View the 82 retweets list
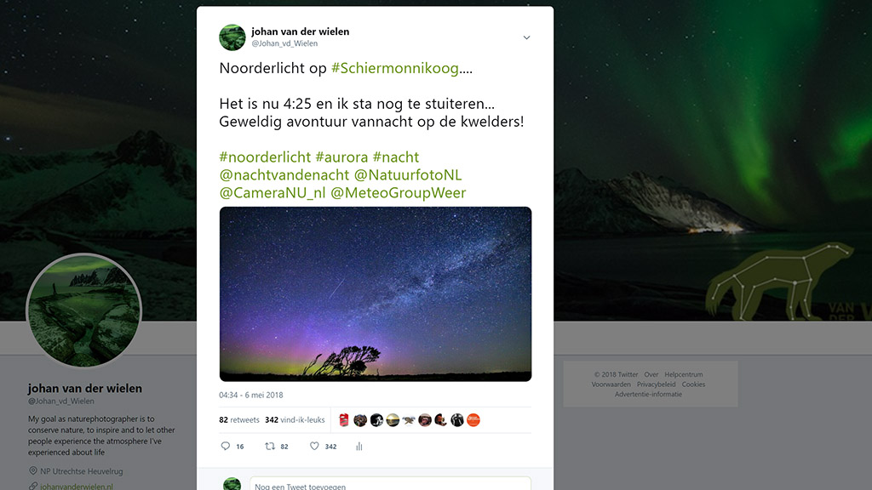872x490 pixels. [239, 420]
